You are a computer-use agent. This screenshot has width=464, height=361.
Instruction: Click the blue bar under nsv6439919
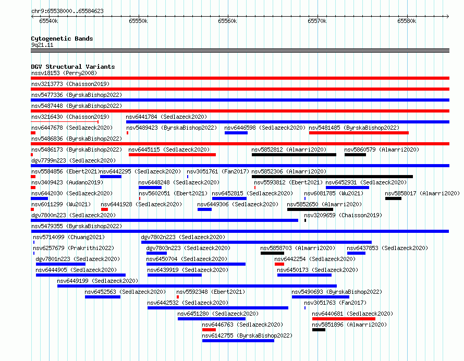pos(175,275)
